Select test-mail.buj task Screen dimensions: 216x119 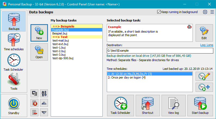[77, 40]
